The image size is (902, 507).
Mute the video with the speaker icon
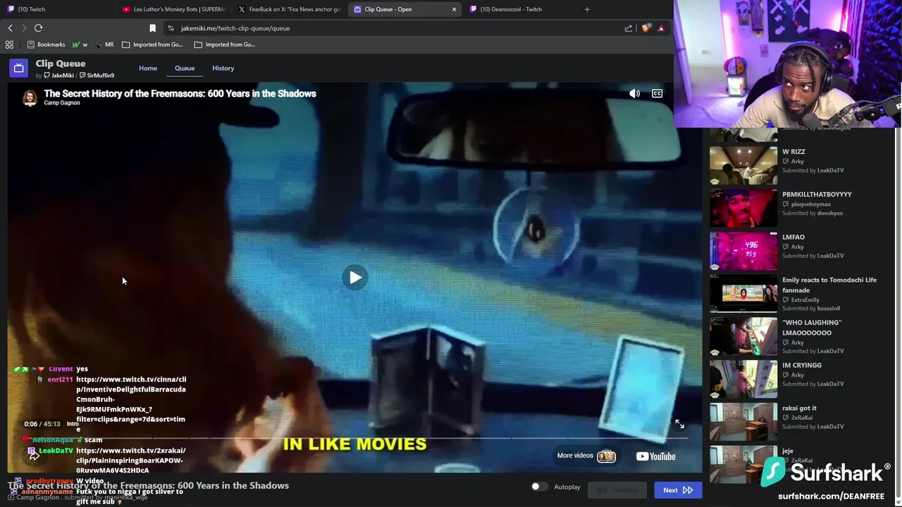coord(634,94)
